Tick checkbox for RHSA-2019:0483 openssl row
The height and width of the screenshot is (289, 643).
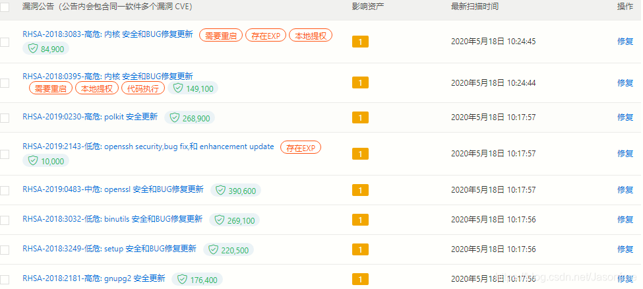[x=5, y=191]
